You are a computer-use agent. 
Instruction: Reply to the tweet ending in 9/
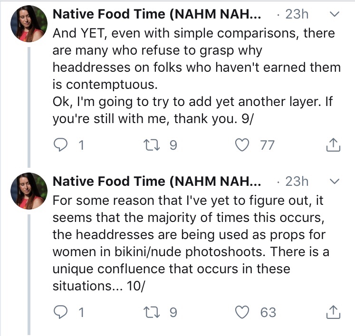[60, 144]
